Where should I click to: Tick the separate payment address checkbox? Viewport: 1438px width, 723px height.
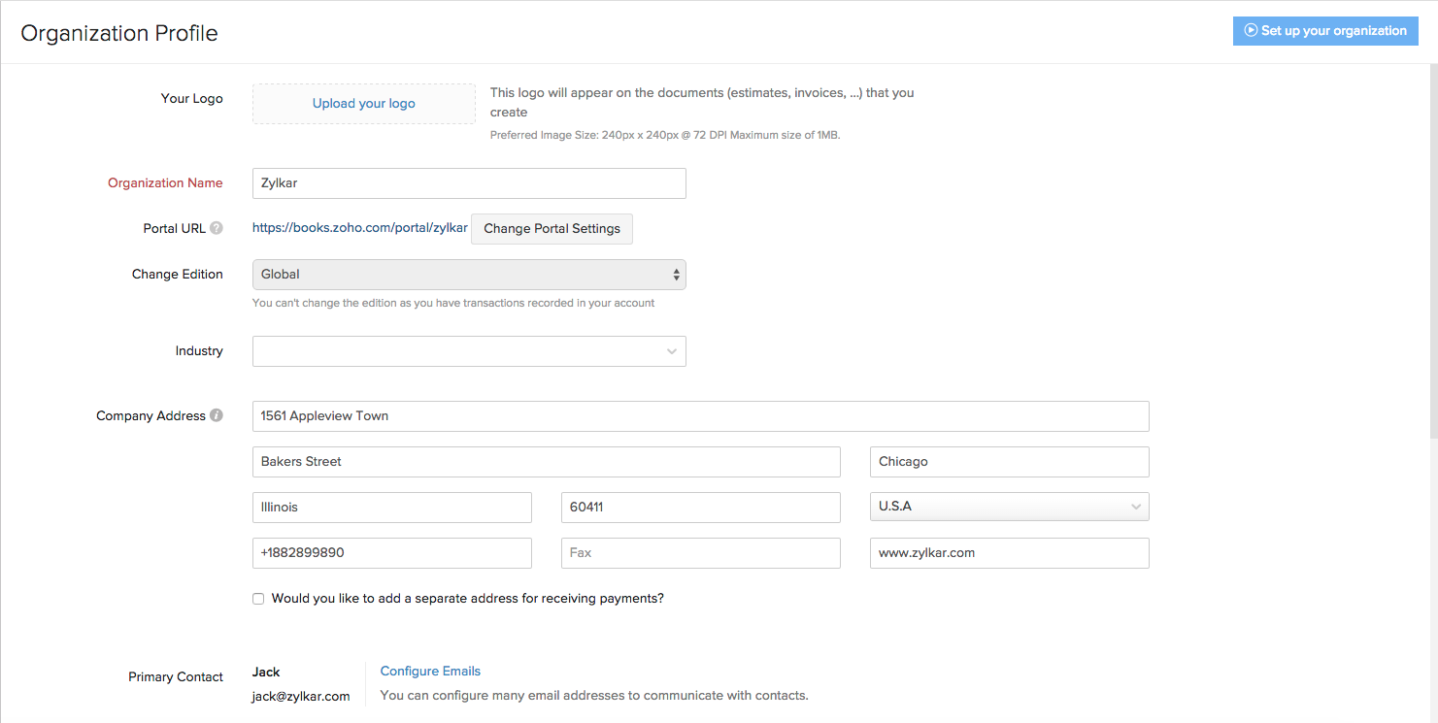click(258, 599)
